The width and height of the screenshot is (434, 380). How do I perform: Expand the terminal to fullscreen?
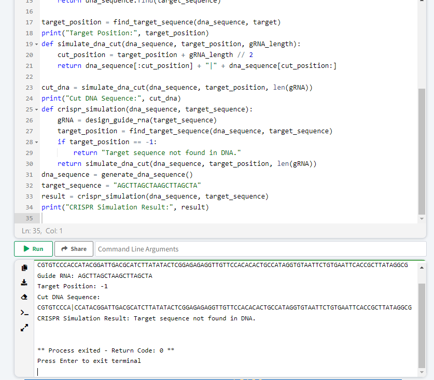click(24, 328)
